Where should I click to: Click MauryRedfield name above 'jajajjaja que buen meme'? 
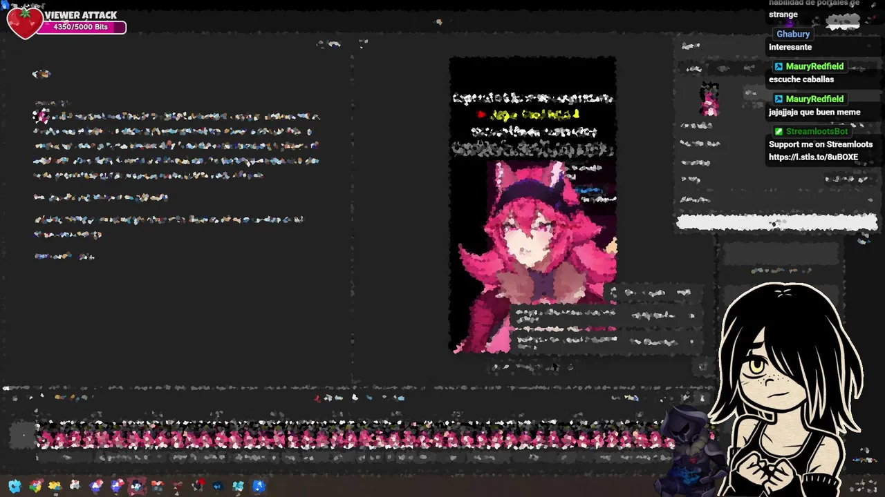coord(814,99)
